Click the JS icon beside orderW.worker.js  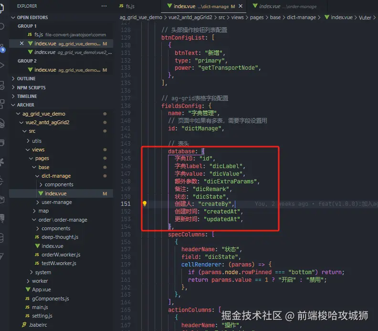37,255
